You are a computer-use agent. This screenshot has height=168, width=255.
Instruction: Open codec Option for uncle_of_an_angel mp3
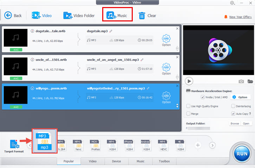[x=166, y=69]
